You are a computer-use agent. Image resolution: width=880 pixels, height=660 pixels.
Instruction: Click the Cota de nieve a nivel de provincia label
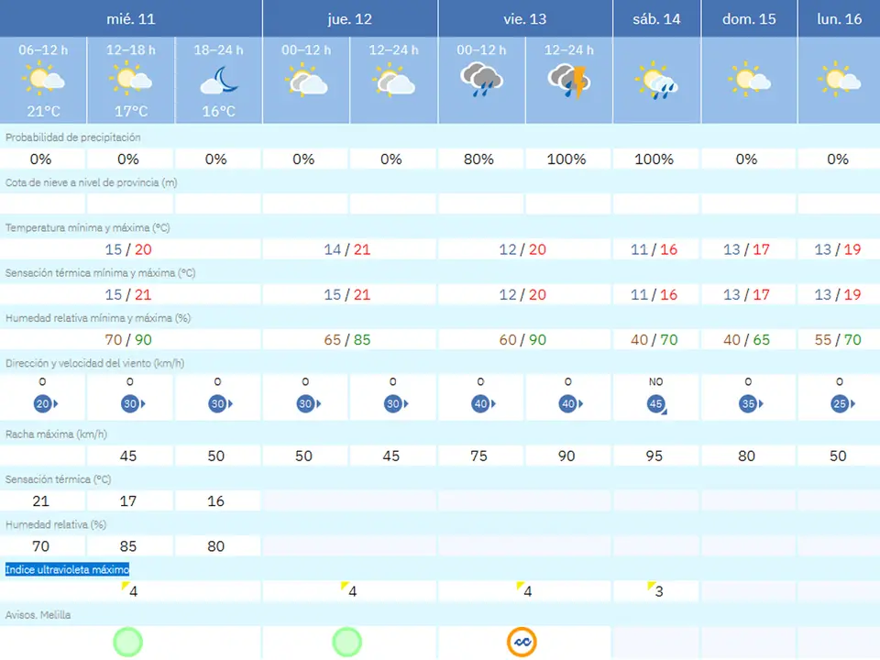pyautogui.click(x=91, y=182)
